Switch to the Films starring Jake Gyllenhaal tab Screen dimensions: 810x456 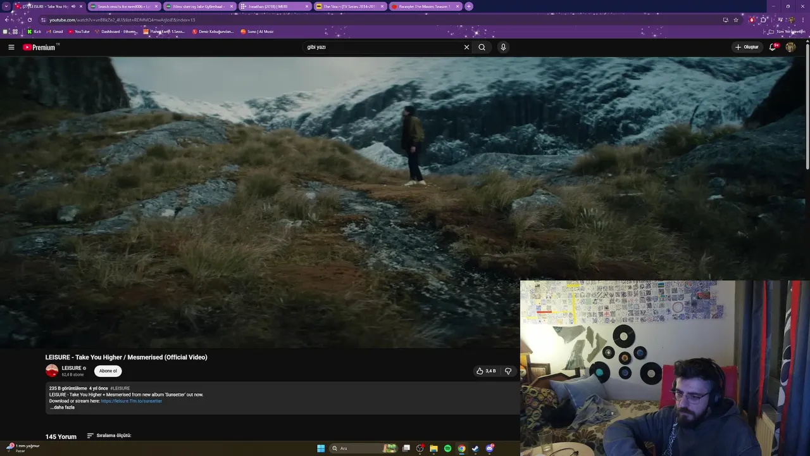click(199, 6)
